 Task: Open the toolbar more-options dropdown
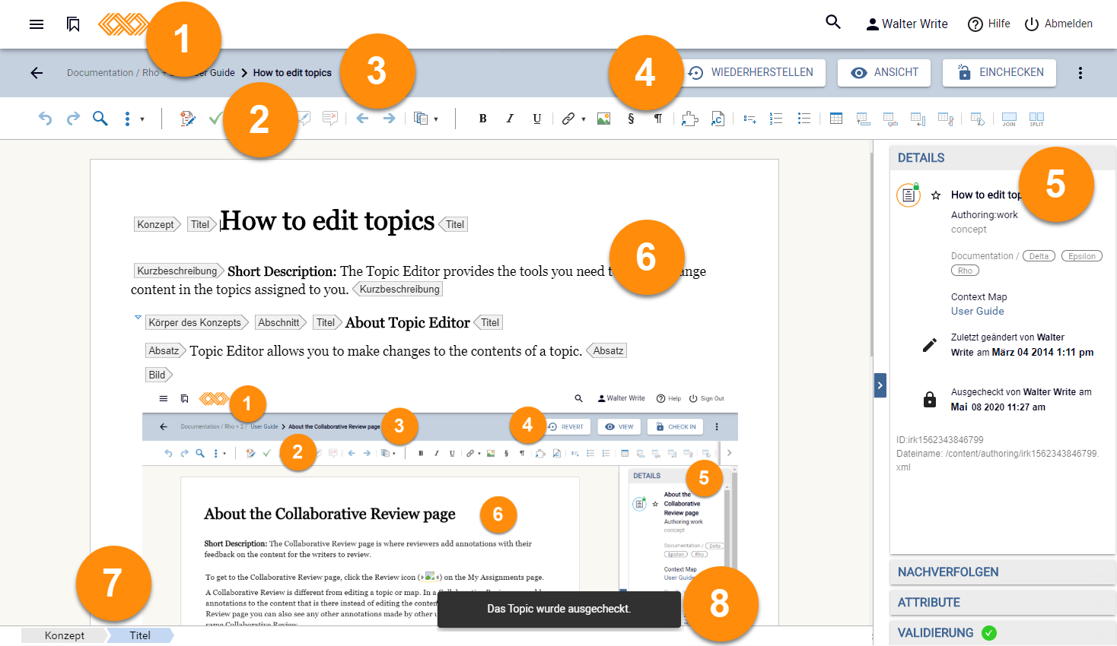[133, 119]
